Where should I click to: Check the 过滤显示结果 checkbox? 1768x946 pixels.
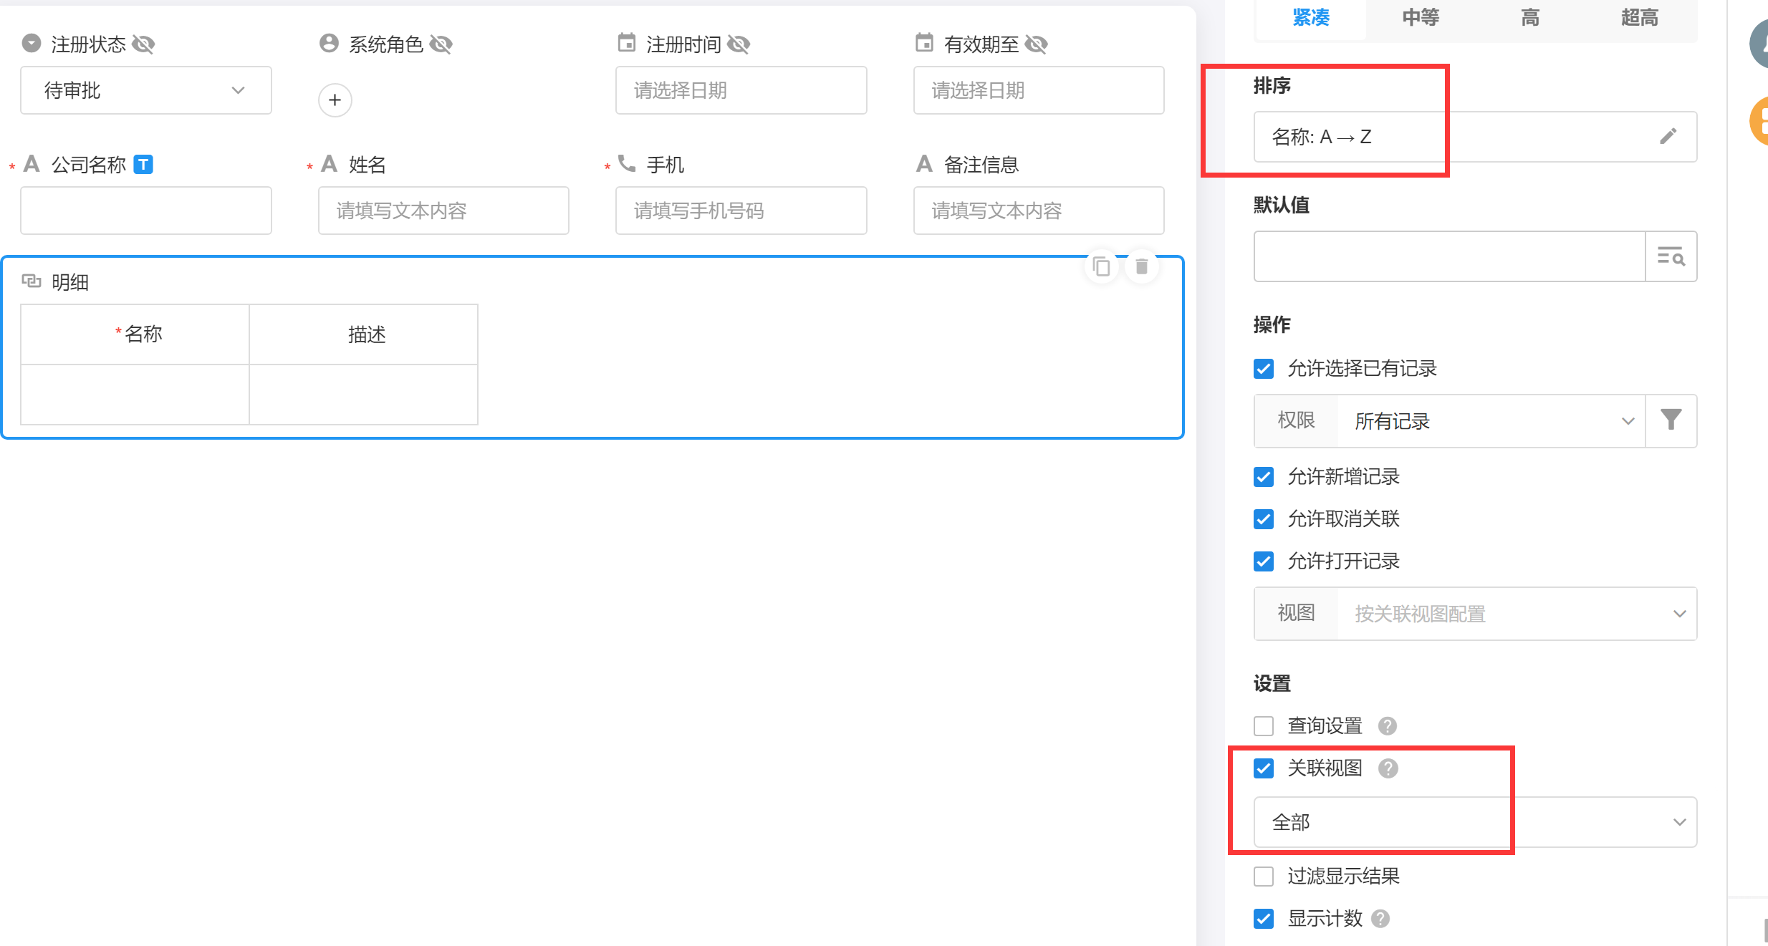[x=1264, y=877]
